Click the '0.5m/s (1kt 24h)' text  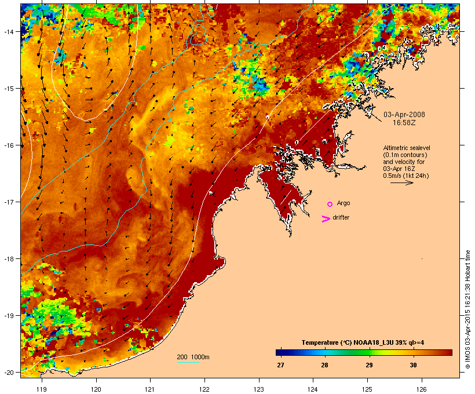pos(406,176)
